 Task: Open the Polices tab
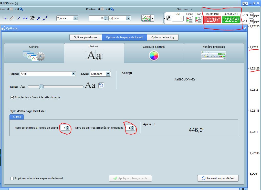click(94, 53)
